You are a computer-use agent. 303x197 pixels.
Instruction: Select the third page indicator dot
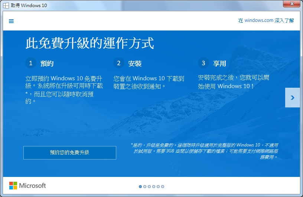point(149,187)
